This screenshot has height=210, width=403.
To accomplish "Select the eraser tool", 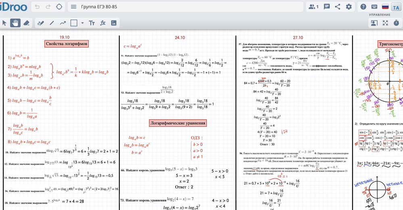I will point(26,23).
